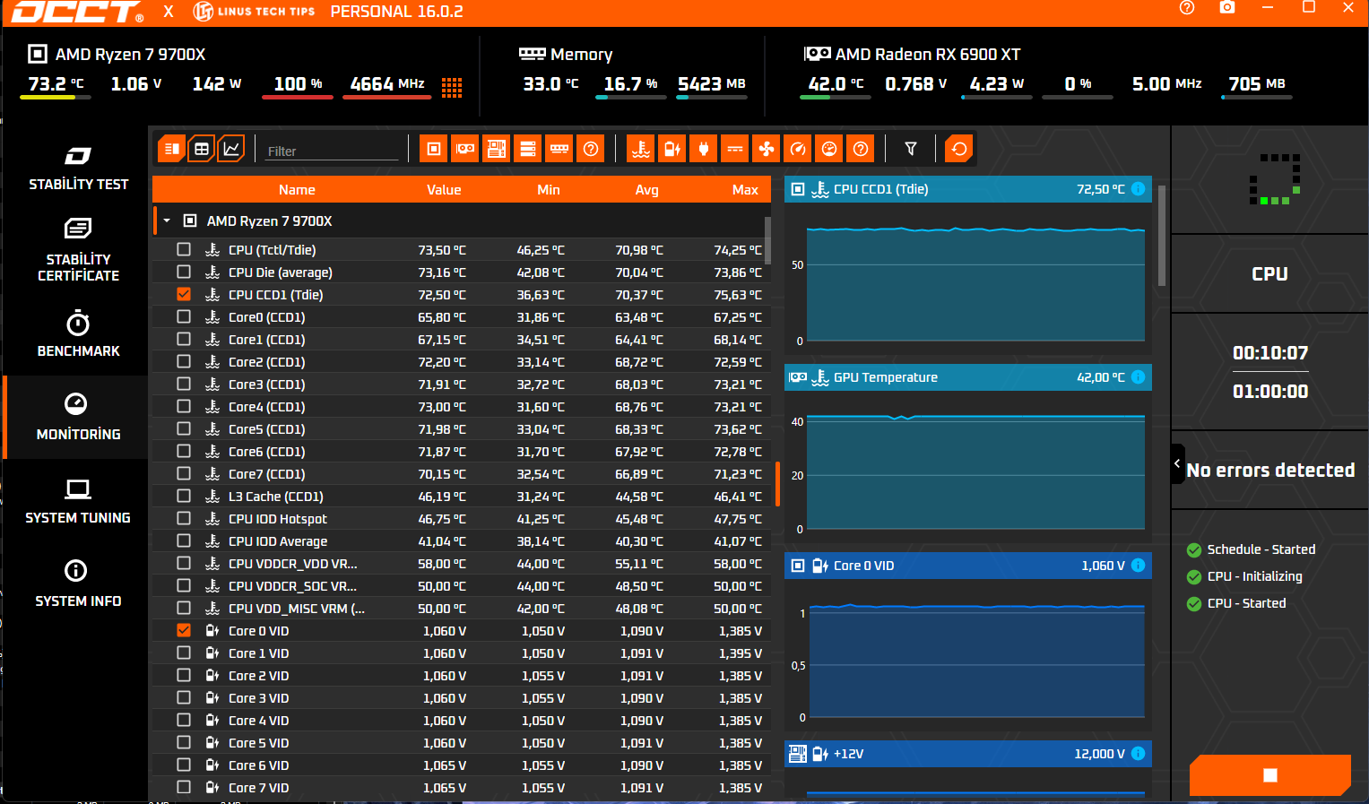Viewport: 1369px width, 804px height.
Task: Sort the table by the Min column
Action: pos(549,190)
